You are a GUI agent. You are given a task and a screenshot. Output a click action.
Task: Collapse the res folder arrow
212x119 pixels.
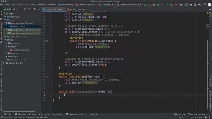pos(5,40)
